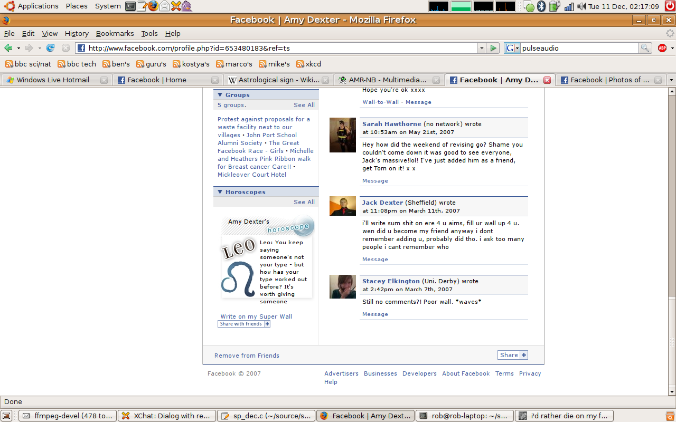The width and height of the screenshot is (676, 422).
Task: Open the Google search engine dropdown
Action: (512, 48)
